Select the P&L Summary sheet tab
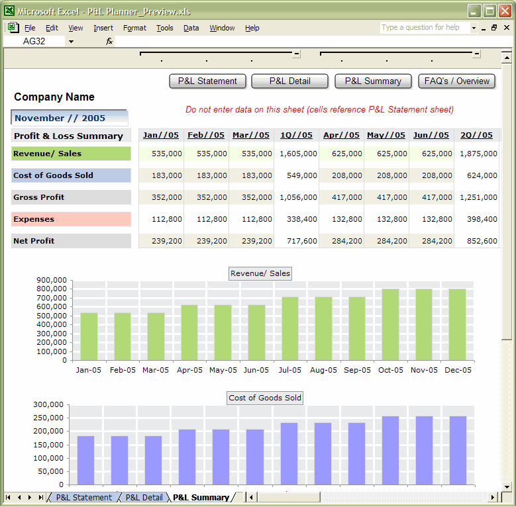516x507 pixels. click(201, 498)
